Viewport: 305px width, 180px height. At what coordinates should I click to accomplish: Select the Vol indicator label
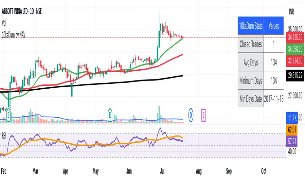[4, 23]
